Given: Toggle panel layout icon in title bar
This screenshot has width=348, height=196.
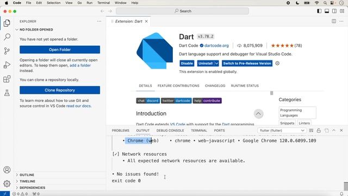Looking at the screenshot, I should pyautogui.click(x=327, y=11).
